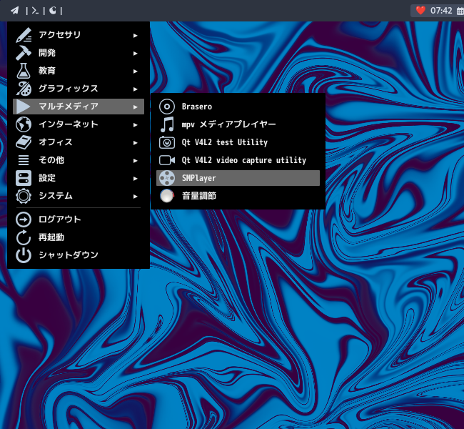This screenshot has height=429, width=464.
Task: Launch Qt V4L2 test Utility
Action: tap(238, 142)
